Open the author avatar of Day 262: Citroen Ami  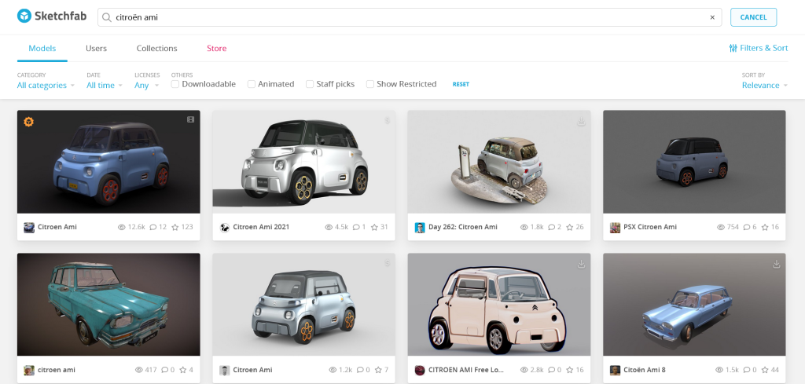coord(420,228)
